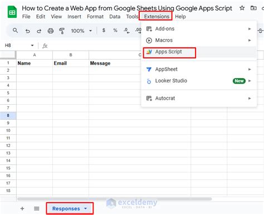Increase decimal places
The height and width of the screenshot is (215, 264).
[x=138, y=31]
